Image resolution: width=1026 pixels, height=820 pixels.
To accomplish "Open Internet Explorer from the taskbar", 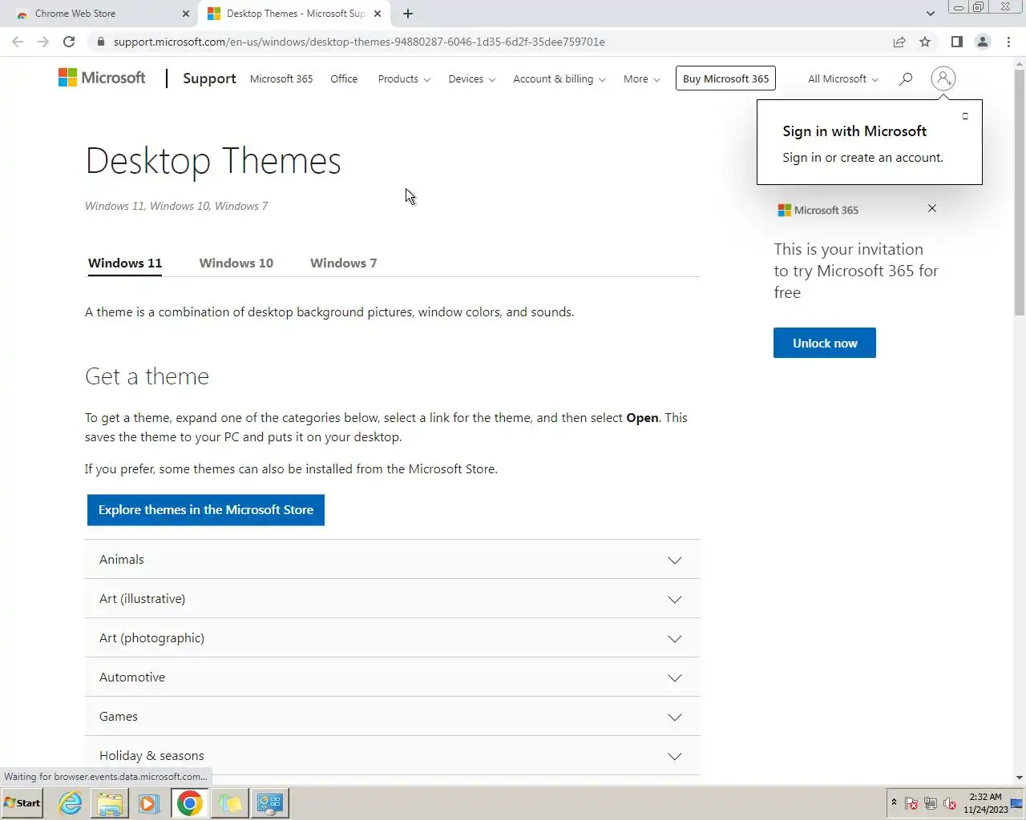I will pyautogui.click(x=71, y=802).
